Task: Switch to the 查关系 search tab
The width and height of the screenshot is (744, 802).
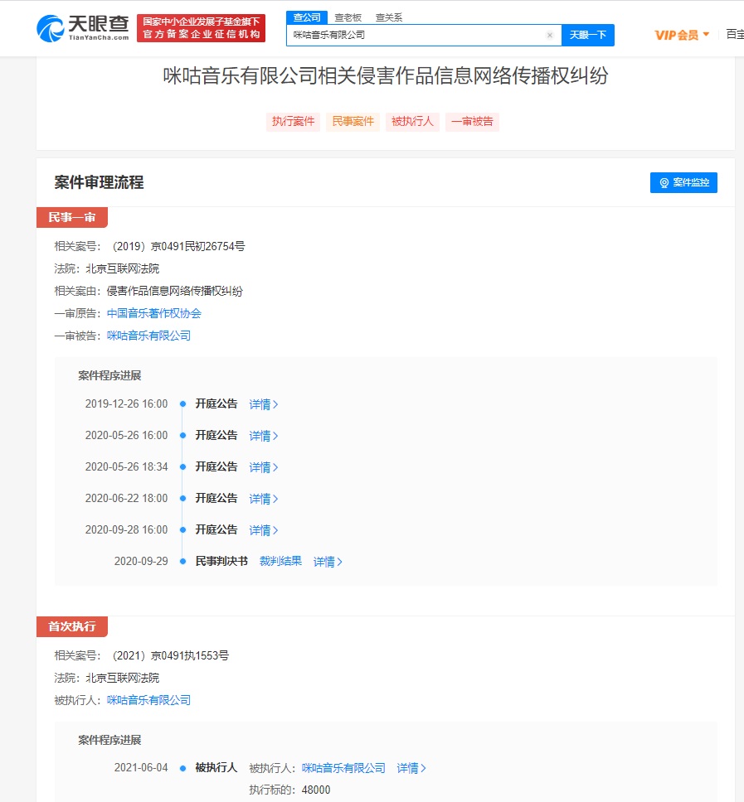Action: (389, 18)
